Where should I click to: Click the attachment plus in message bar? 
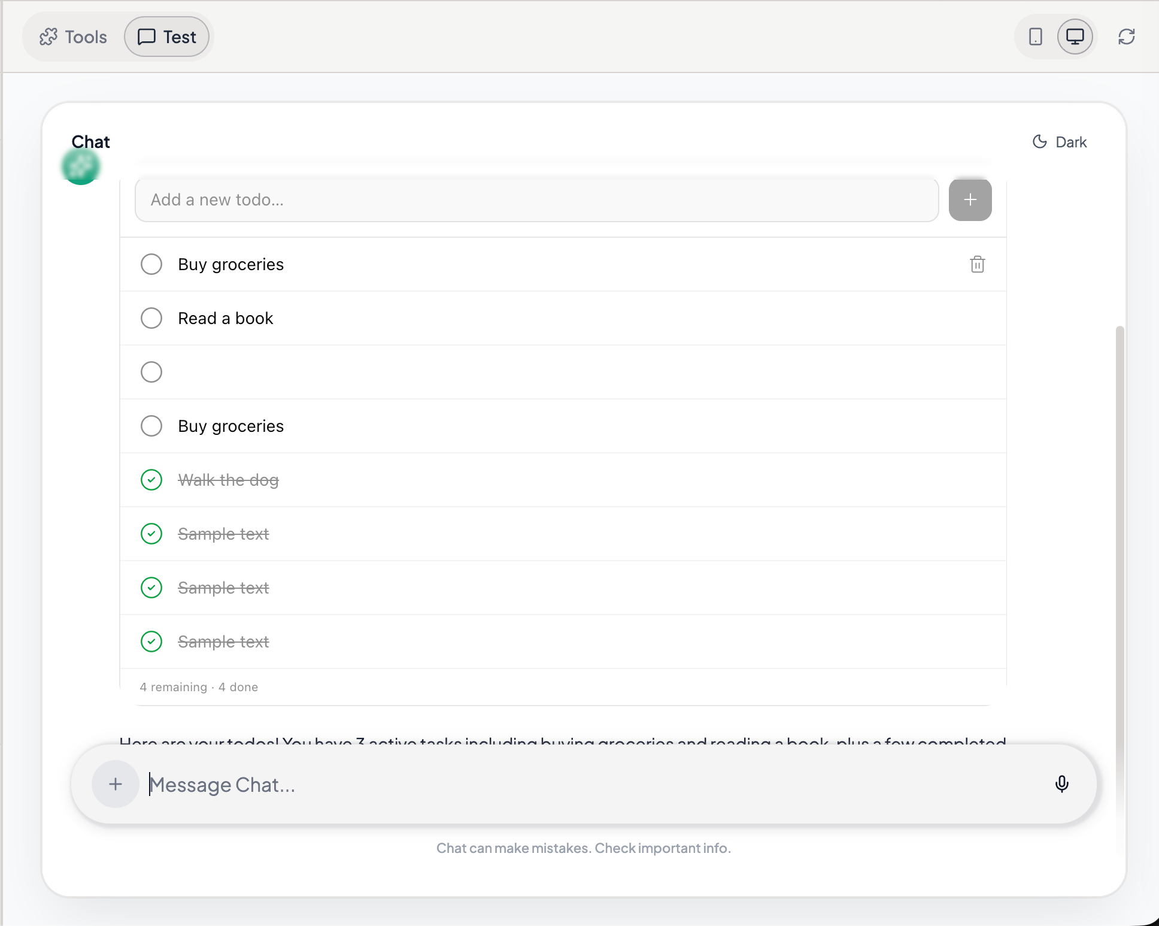[116, 784]
